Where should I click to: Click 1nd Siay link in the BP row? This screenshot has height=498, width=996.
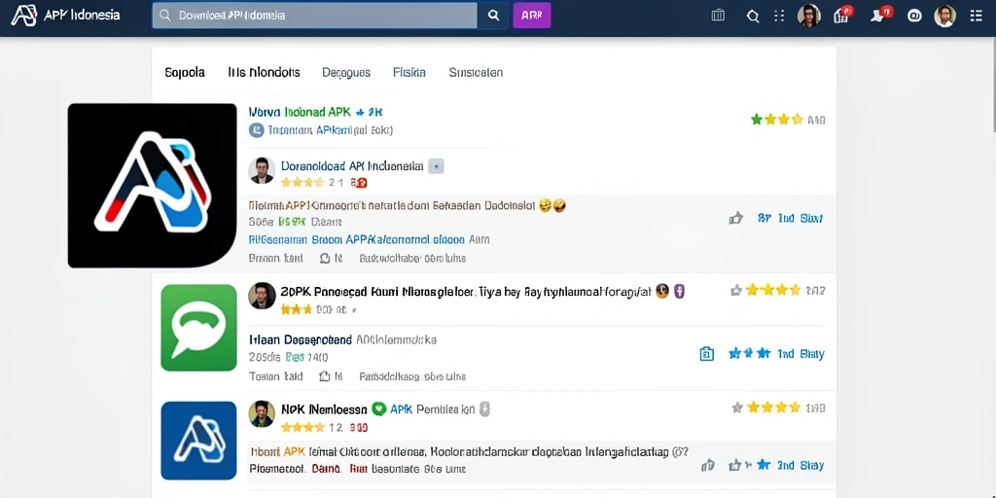(800, 219)
